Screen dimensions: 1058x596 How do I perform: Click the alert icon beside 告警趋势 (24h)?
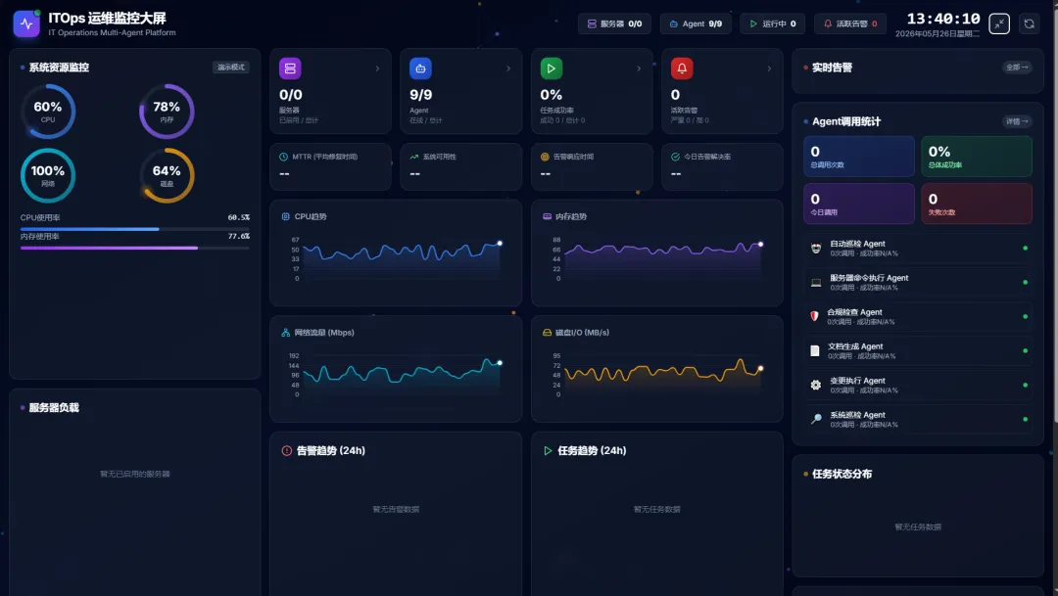287,450
